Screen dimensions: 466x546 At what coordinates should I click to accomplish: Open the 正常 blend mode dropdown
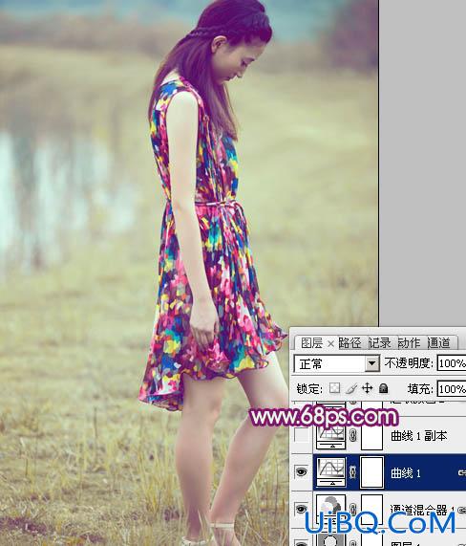point(337,364)
